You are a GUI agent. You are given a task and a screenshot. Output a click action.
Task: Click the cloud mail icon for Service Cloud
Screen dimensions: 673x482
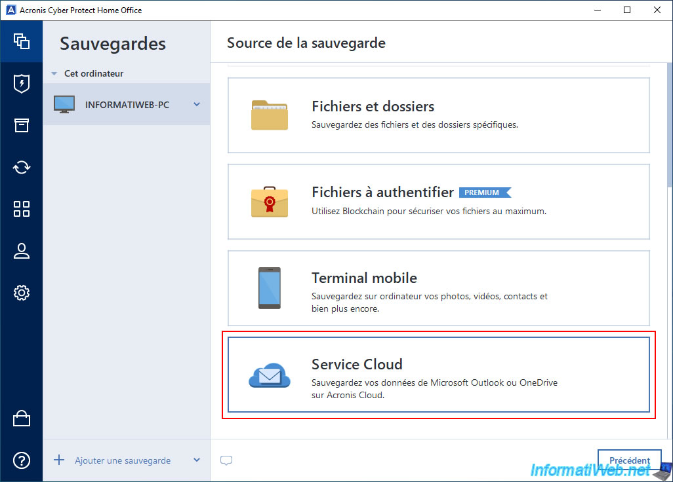[x=270, y=375]
